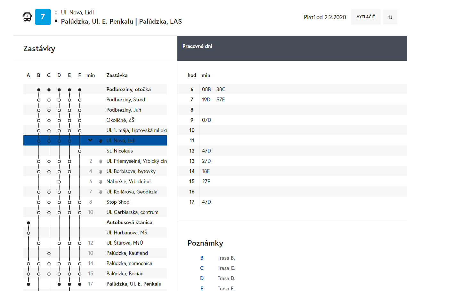Open the Pracovné dni tab
Screen dimensions: 453x291
click(x=197, y=46)
